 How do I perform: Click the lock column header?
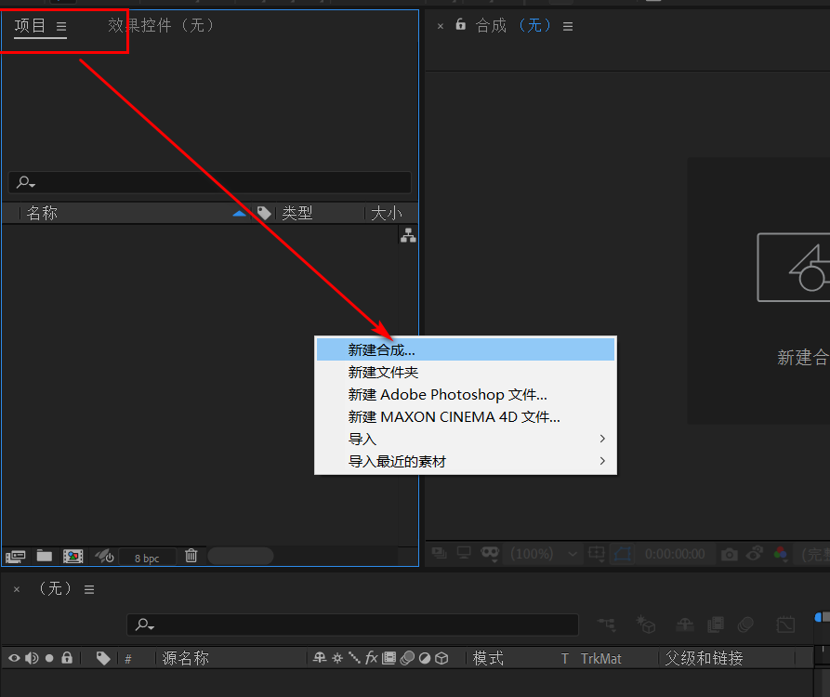tap(67, 658)
